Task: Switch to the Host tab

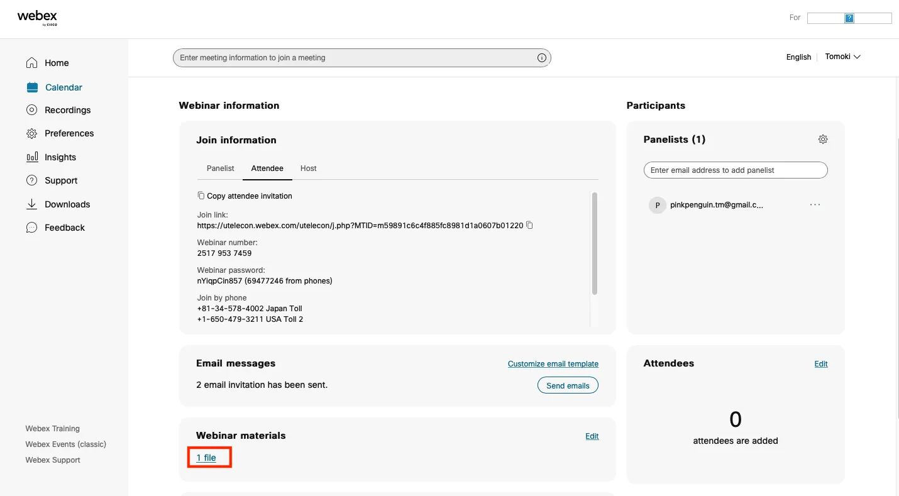Action: [308, 168]
